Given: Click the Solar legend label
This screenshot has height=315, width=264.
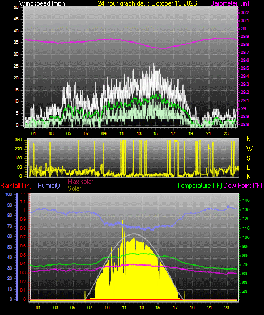Looking at the screenshot, I should [x=74, y=188].
